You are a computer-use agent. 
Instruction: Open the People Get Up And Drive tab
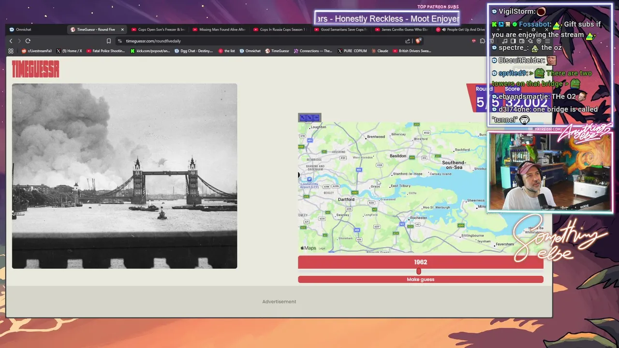point(462,29)
